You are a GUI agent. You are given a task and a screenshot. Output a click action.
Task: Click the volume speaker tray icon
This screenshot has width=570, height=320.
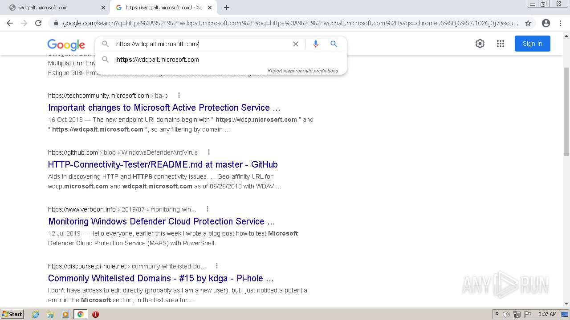click(x=506, y=314)
